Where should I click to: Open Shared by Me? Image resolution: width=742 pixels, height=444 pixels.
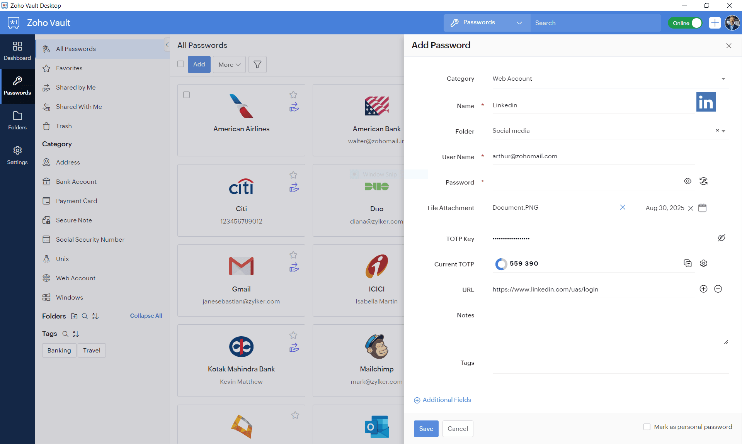[102, 87]
